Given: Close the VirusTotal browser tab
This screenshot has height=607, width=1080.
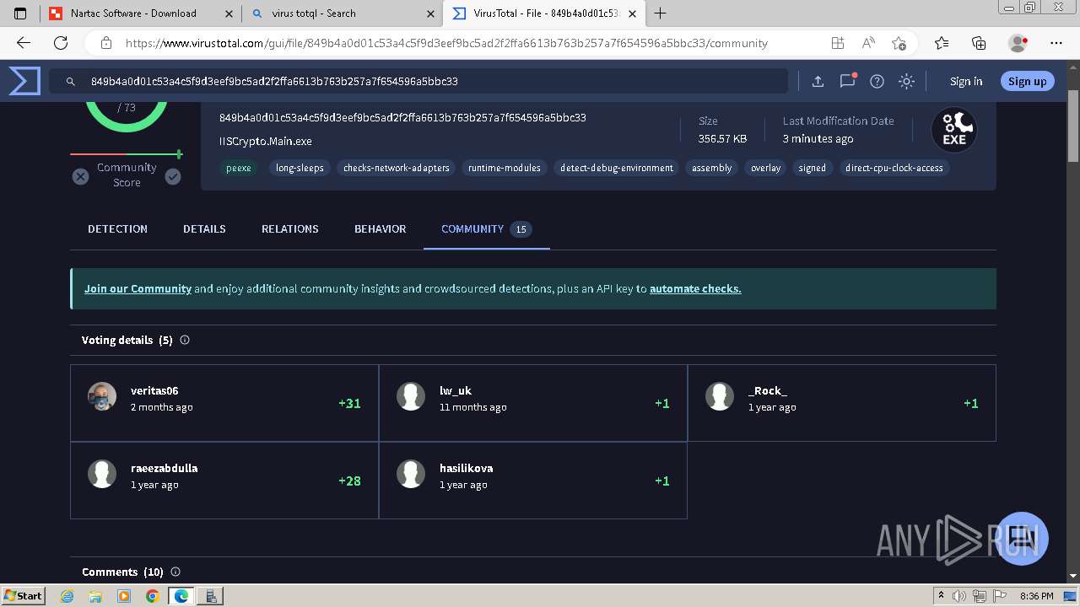Looking at the screenshot, I should point(634,13).
